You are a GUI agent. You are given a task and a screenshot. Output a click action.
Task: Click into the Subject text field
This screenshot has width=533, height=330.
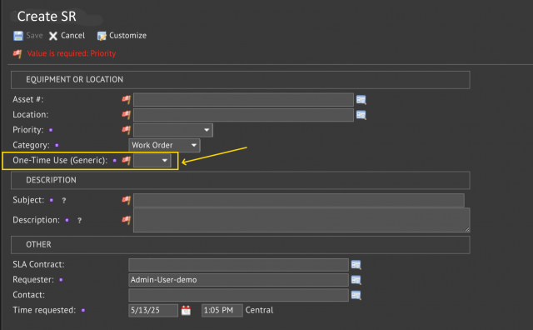299,200
